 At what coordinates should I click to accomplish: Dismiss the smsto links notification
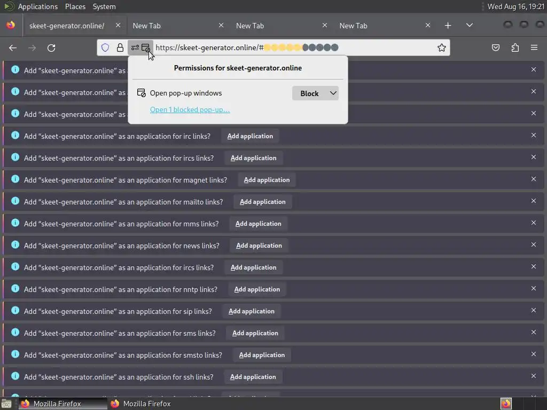[x=534, y=354]
